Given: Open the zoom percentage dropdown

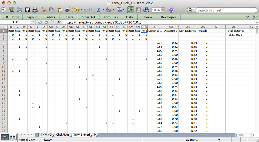Looking at the screenshot, I should click(163, 10).
